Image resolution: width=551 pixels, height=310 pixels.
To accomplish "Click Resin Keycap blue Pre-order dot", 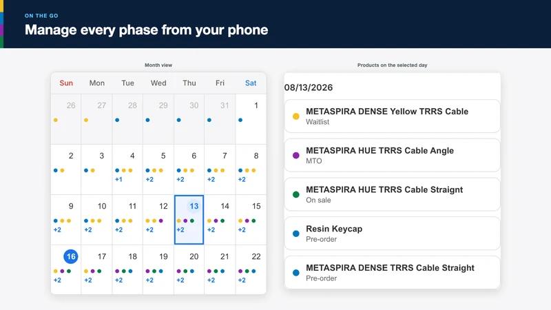I will click(296, 234).
